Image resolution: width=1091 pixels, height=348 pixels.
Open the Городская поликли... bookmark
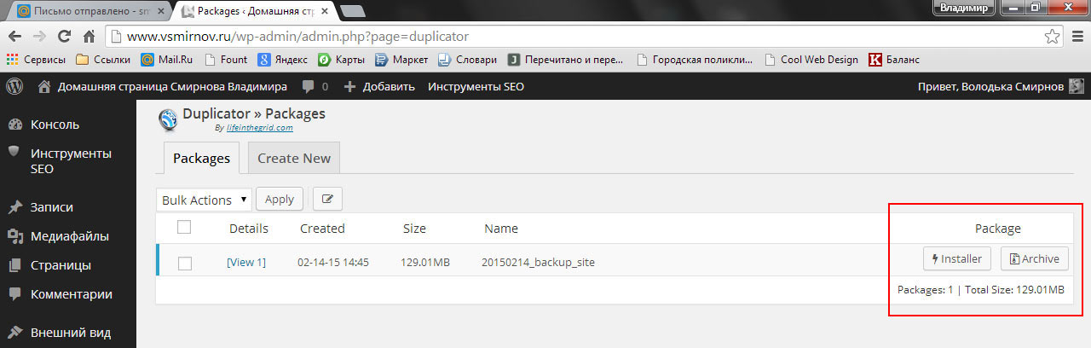coord(695,60)
